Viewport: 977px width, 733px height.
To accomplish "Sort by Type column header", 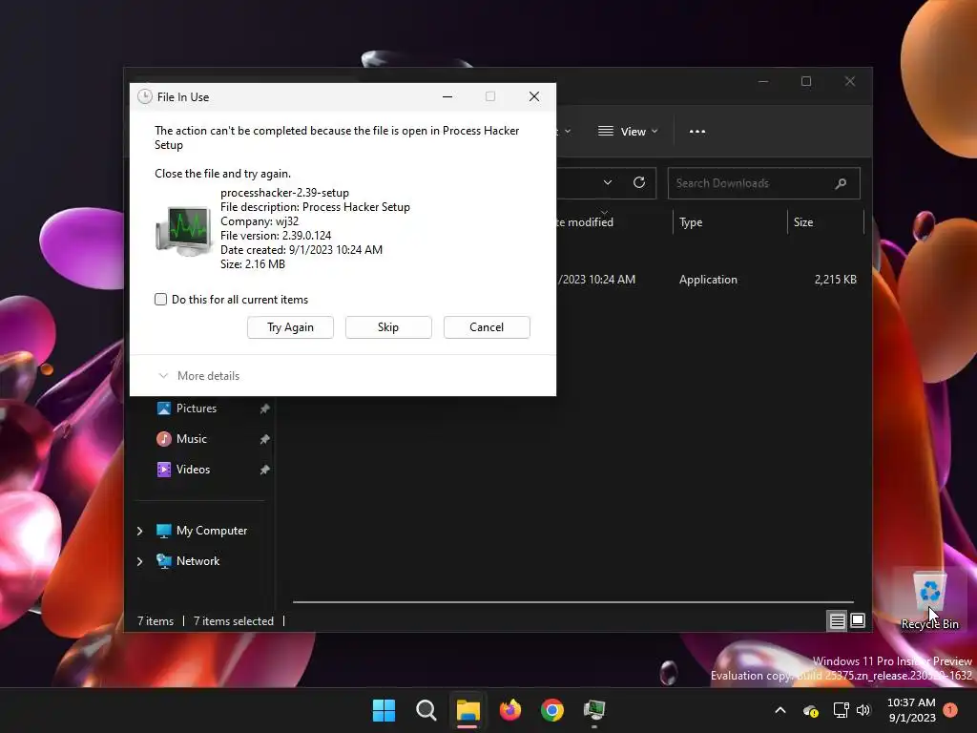I will (x=730, y=222).
